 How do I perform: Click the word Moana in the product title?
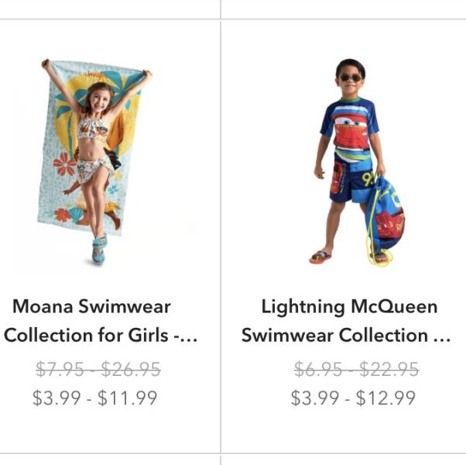[x=43, y=306]
